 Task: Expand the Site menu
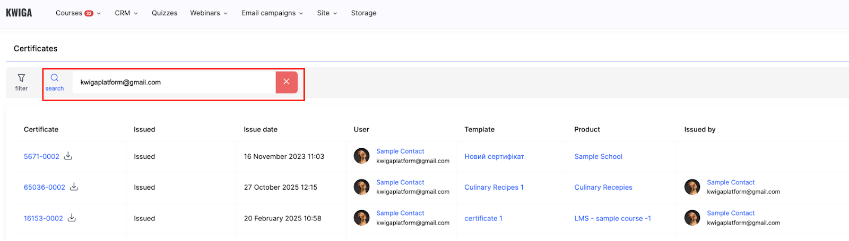tap(327, 13)
